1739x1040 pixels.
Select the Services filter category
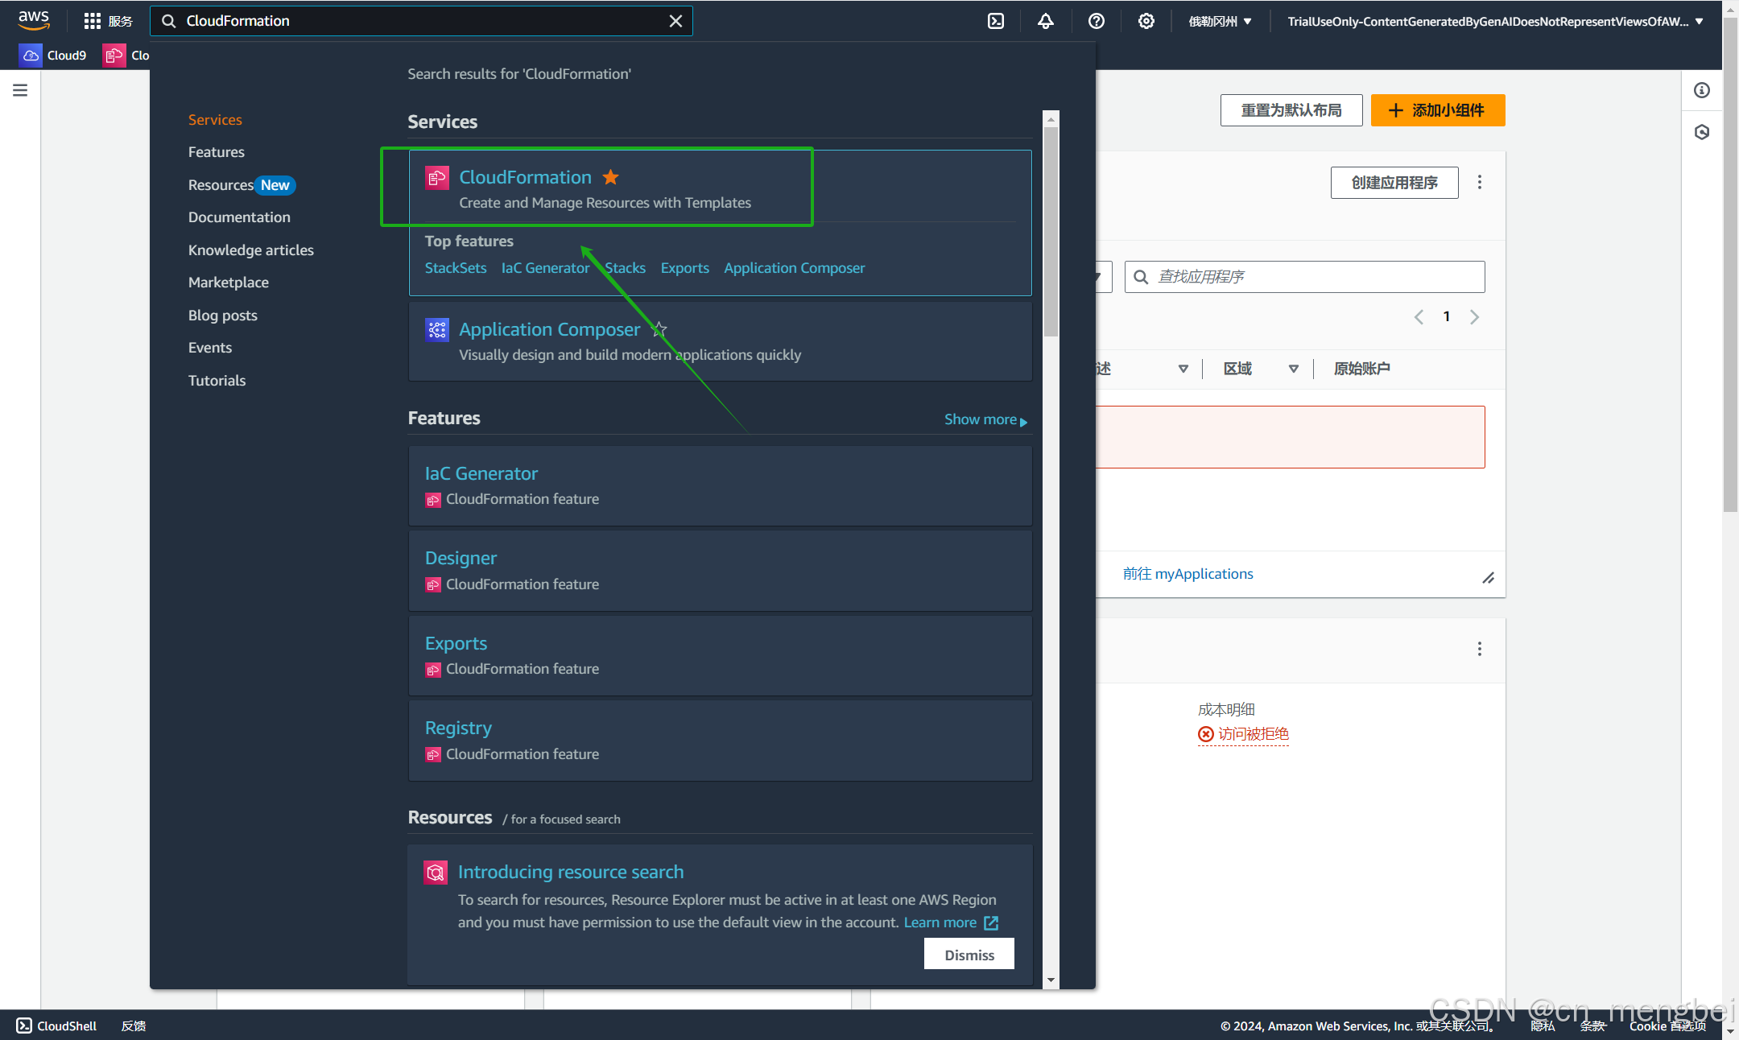215,120
